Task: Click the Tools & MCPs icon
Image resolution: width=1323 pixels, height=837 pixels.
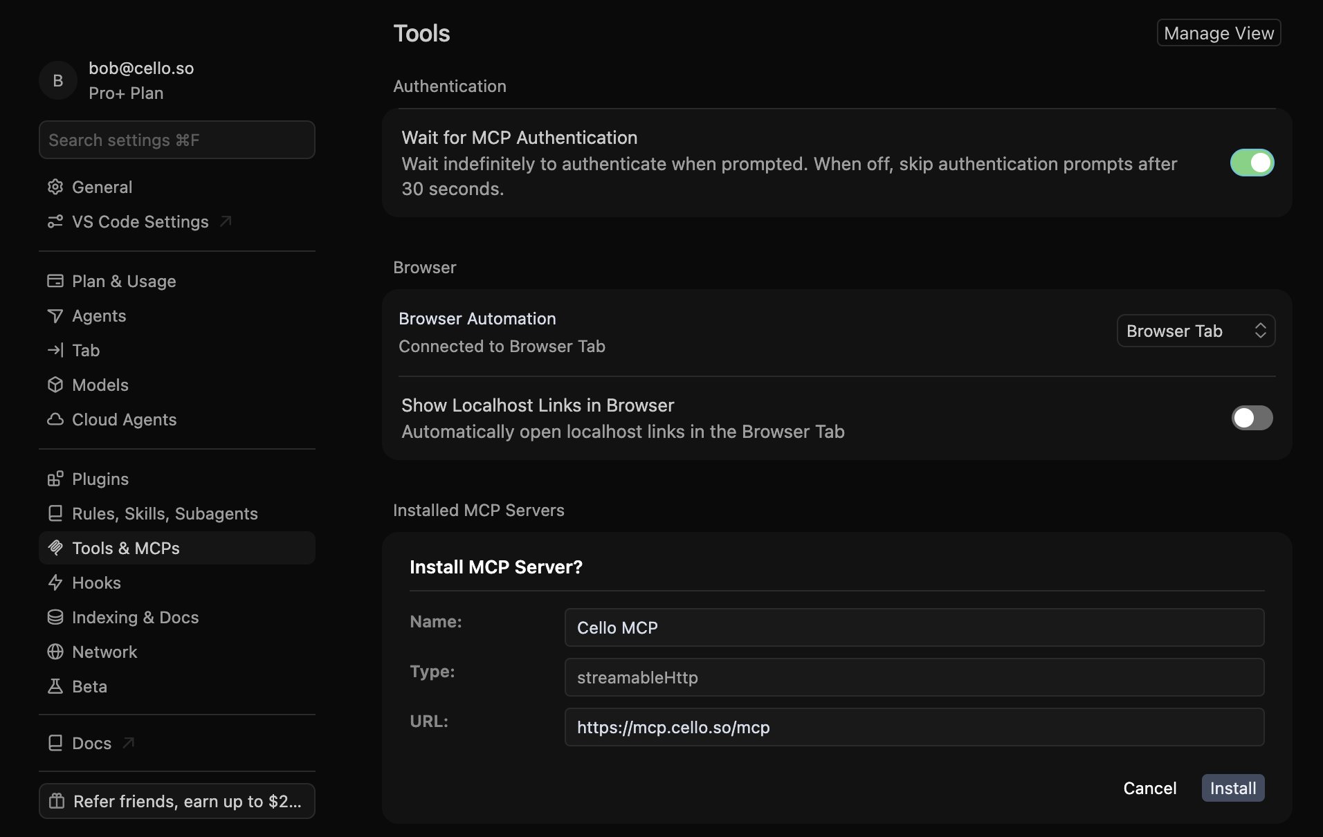Action: [55, 548]
